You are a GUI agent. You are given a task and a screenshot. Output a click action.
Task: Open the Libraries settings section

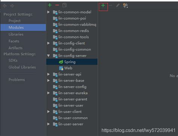click(16, 34)
